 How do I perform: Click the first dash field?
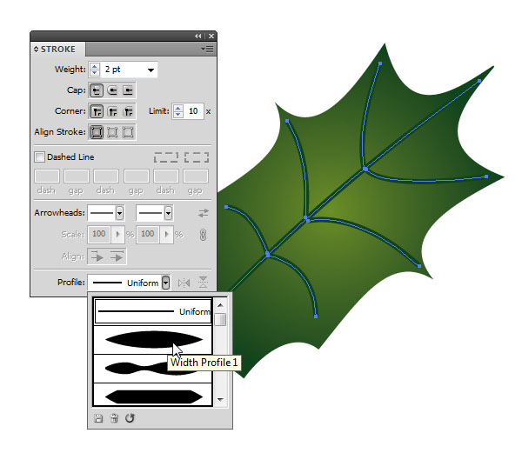[x=47, y=176]
